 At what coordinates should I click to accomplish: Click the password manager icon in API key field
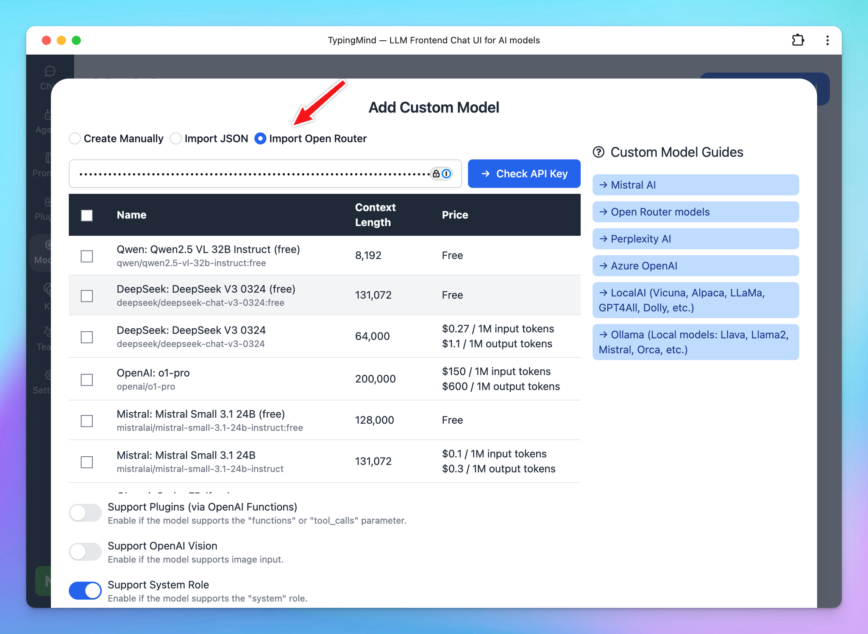(x=446, y=173)
